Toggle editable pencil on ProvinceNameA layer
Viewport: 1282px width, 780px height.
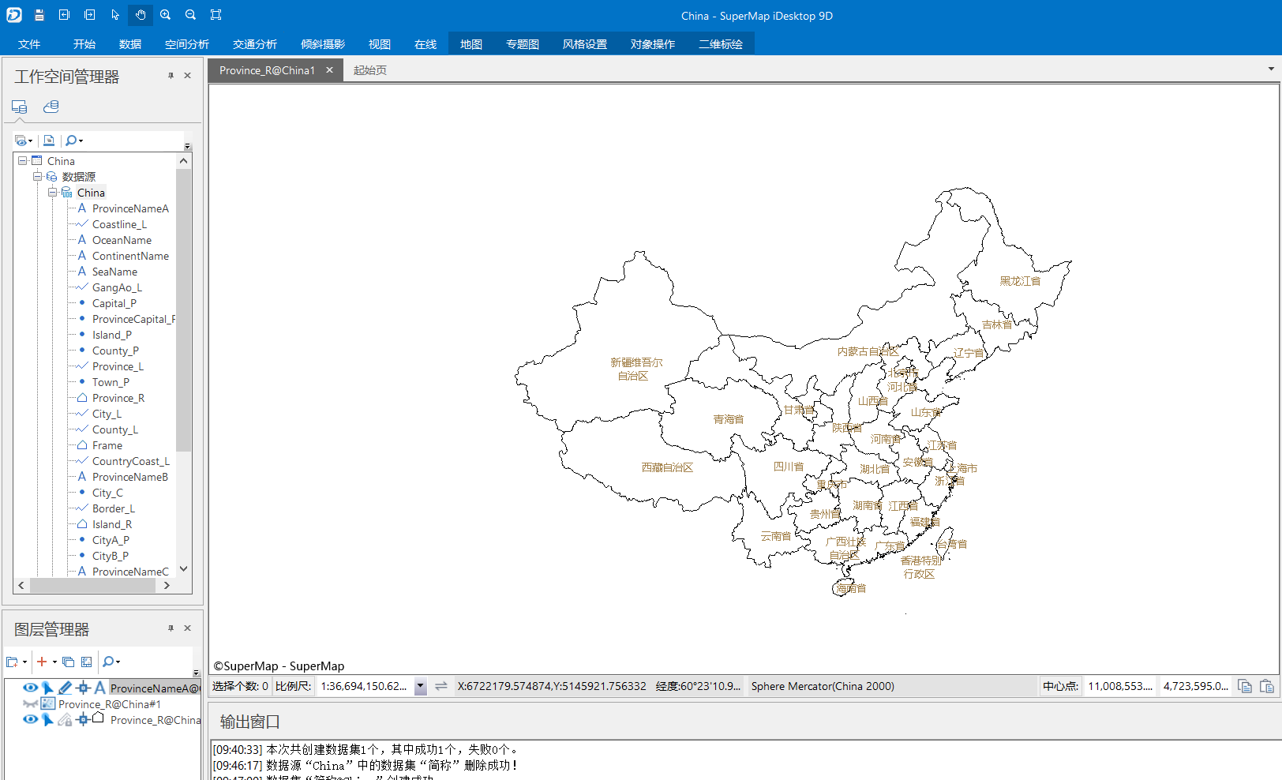(x=65, y=688)
